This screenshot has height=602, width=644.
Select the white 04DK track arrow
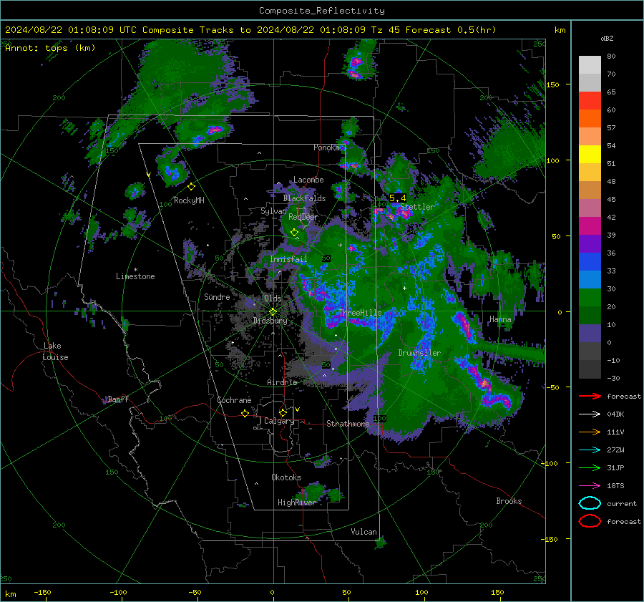pos(590,414)
